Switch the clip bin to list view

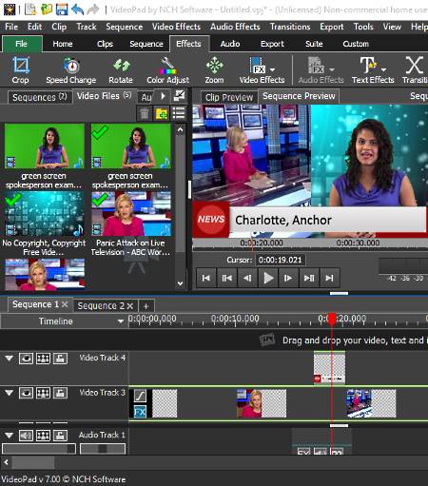[x=179, y=113]
